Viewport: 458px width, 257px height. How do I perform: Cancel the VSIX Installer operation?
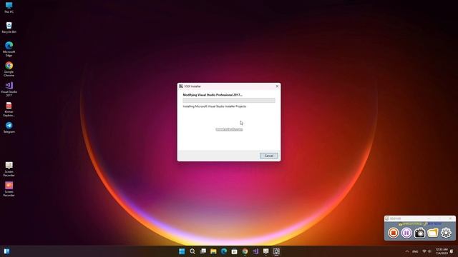(269, 156)
